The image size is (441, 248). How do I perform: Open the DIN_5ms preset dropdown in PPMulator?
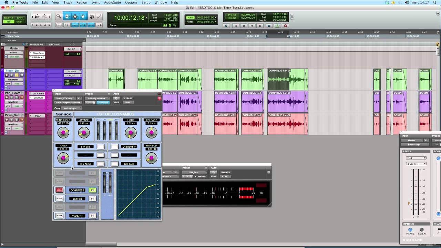coord(195,172)
